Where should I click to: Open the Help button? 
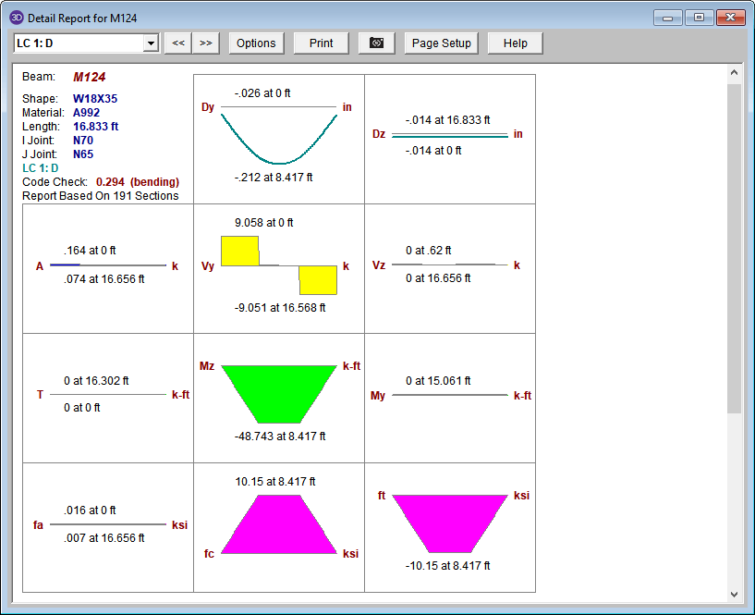515,43
